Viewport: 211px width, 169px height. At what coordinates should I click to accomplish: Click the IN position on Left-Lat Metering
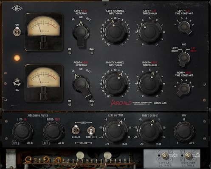(73, 19)
